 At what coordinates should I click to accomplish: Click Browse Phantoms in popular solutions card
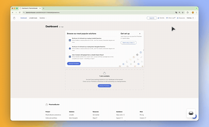(x=74, y=63)
